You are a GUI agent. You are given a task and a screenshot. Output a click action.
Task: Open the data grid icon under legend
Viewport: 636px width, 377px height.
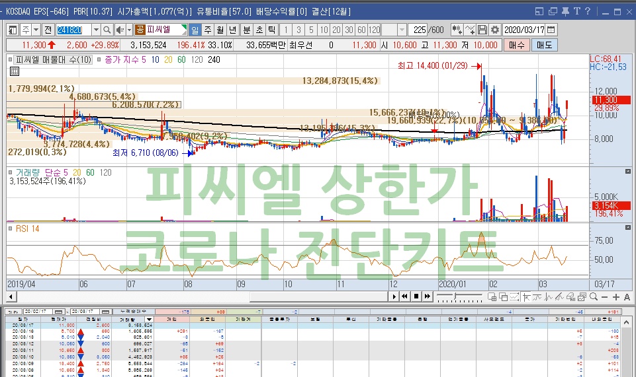pyautogui.click(x=14, y=71)
